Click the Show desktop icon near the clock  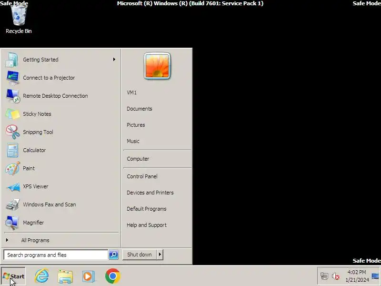point(375,276)
